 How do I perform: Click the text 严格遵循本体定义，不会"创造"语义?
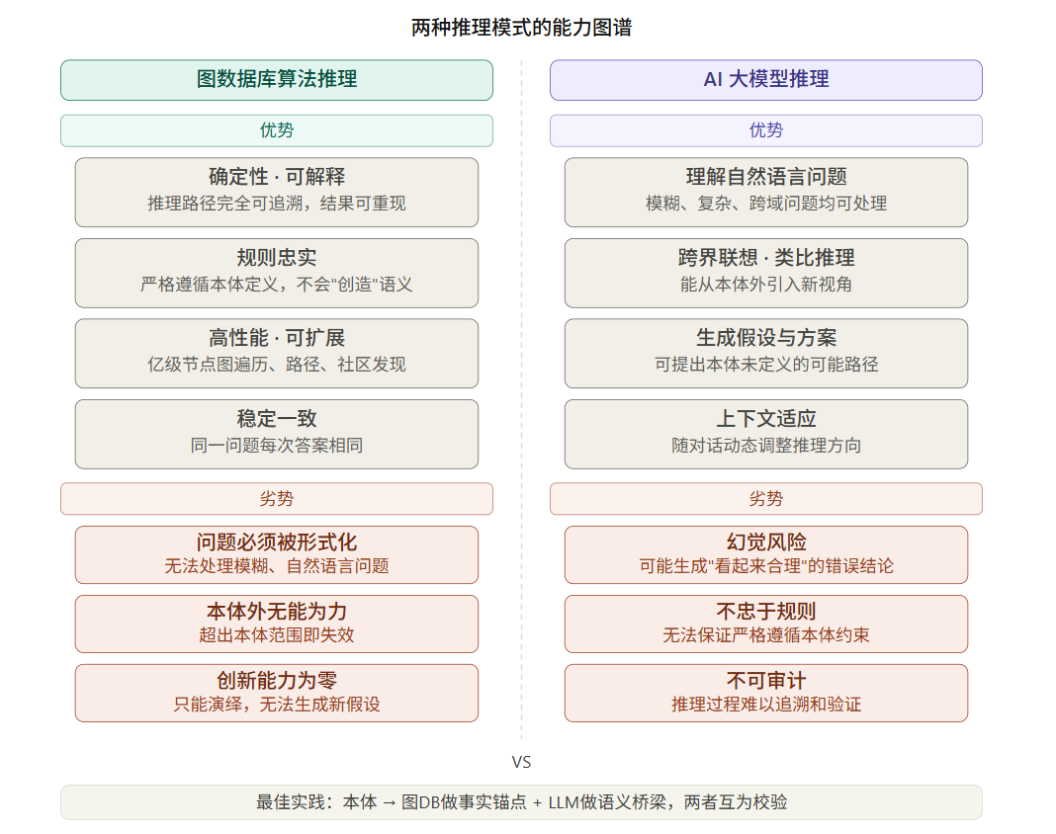277,284
